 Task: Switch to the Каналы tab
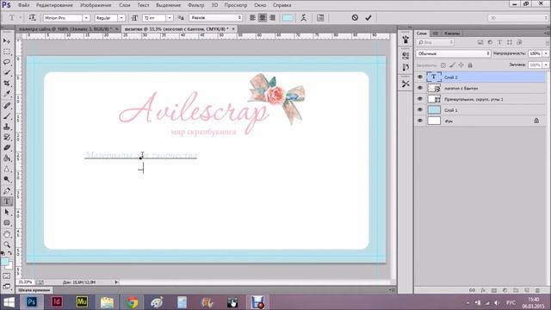tap(451, 33)
